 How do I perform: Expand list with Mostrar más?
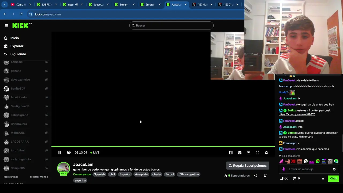tap(11, 177)
